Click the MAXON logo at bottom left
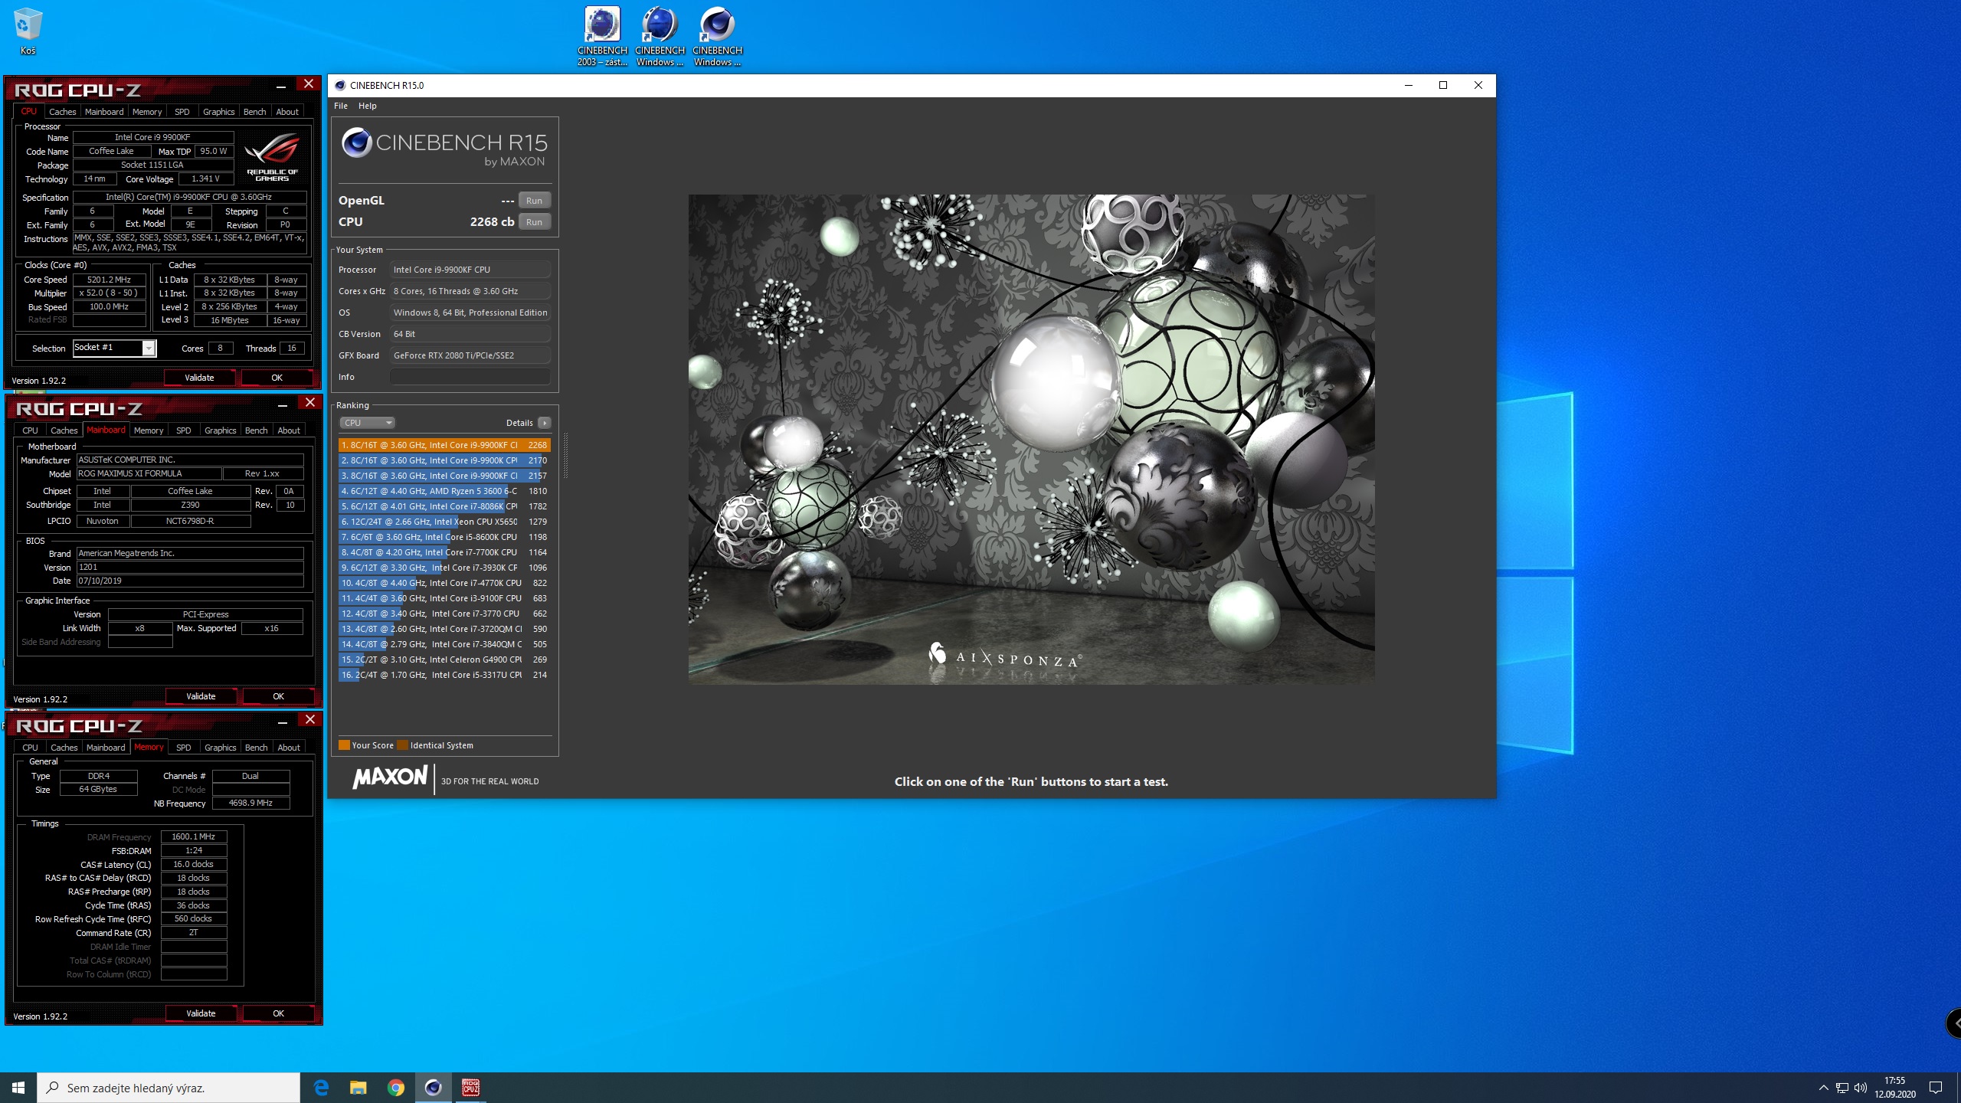The width and height of the screenshot is (1961, 1103). [390, 777]
